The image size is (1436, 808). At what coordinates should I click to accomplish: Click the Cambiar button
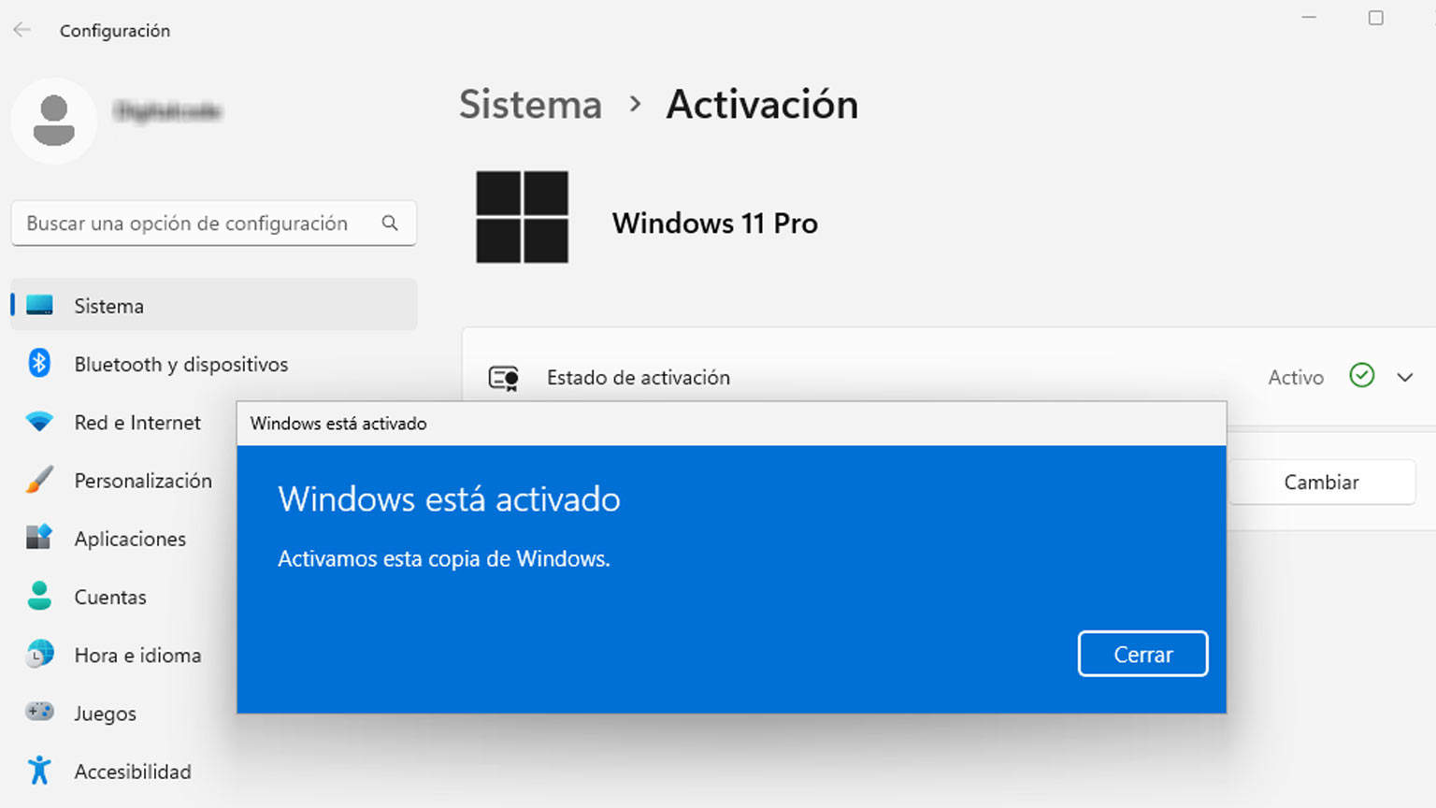pos(1321,483)
